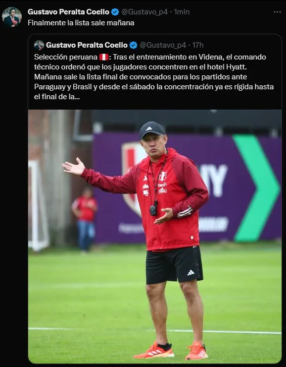This screenshot has width=286, height=367.
Task: Click the quoted text line mentioning hotel Hyatt
Action: (x=141, y=67)
